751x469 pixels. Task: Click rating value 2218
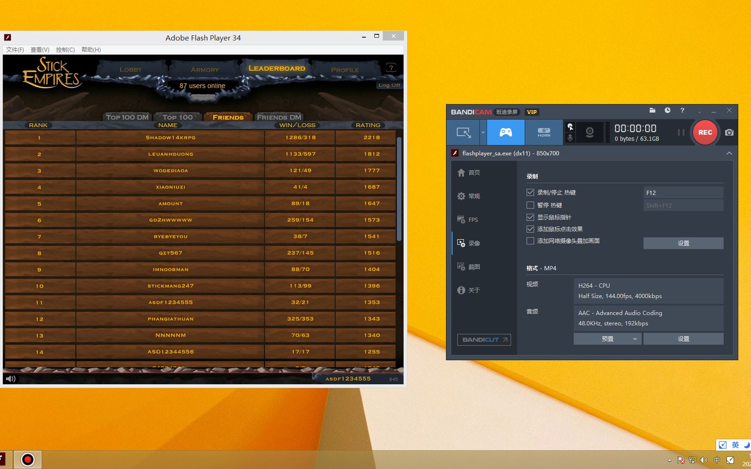(x=371, y=137)
